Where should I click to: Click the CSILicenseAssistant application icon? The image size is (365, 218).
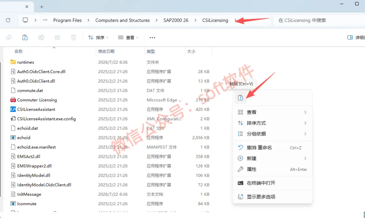point(13,109)
